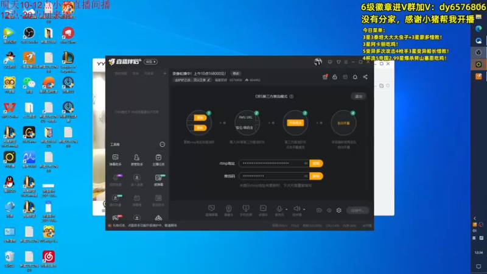
Task: Toggle the padlock icon in the room toolbar
Action: point(335,77)
